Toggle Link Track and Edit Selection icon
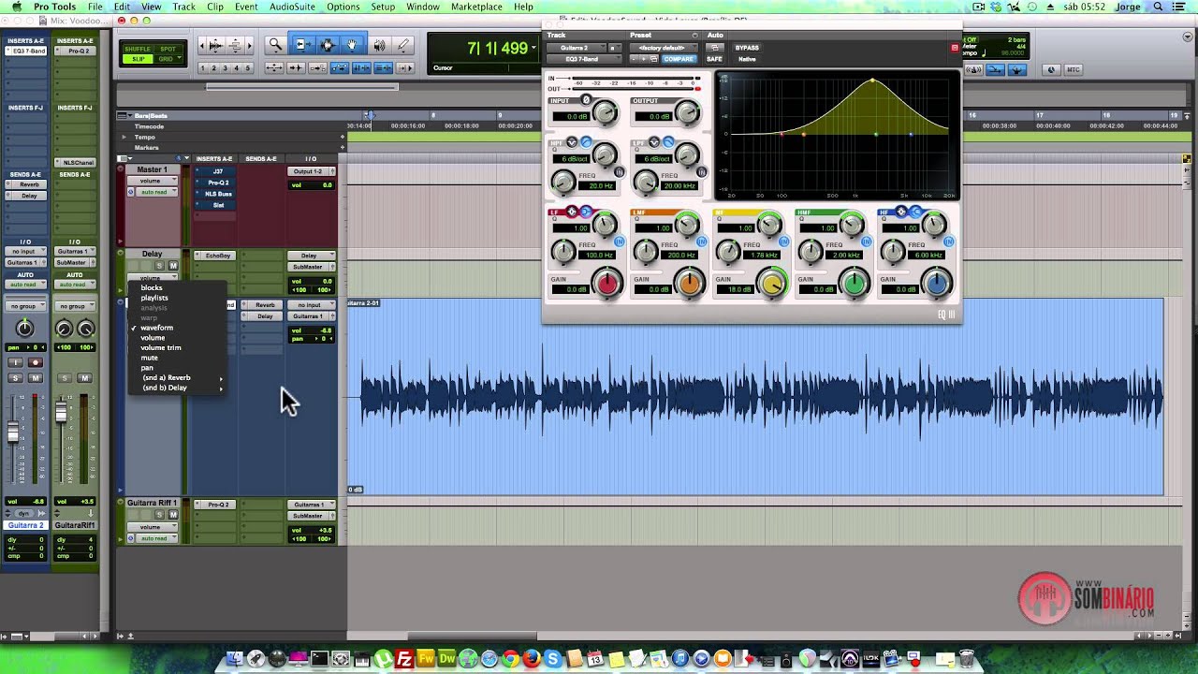This screenshot has height=674, width=1198. pyautogui.click(x=383, y=67)
